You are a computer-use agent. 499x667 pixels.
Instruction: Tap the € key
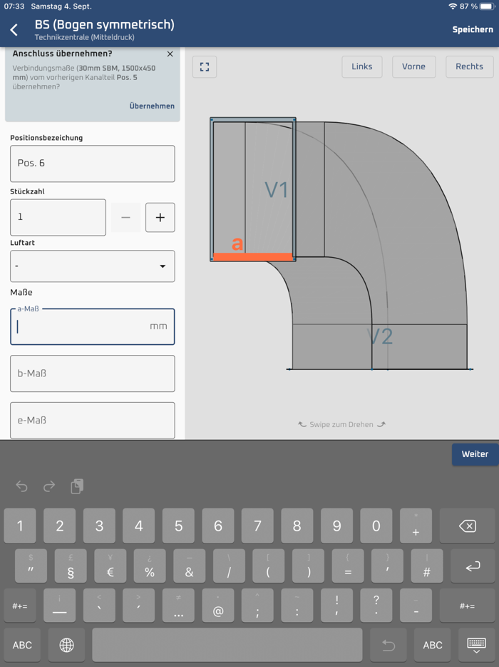coord(110,566)
